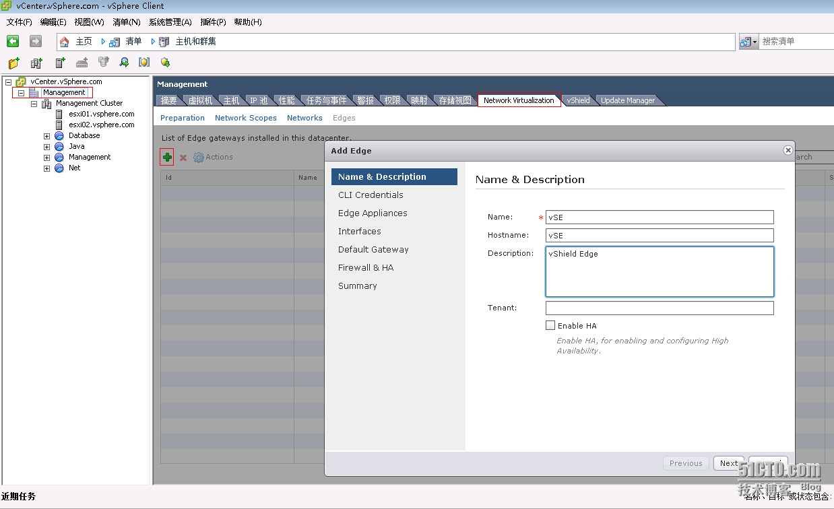Viewport: 834px width, 509px height.
Task: Open the 帮助(H) menu
Action: [x=247, y=22]
